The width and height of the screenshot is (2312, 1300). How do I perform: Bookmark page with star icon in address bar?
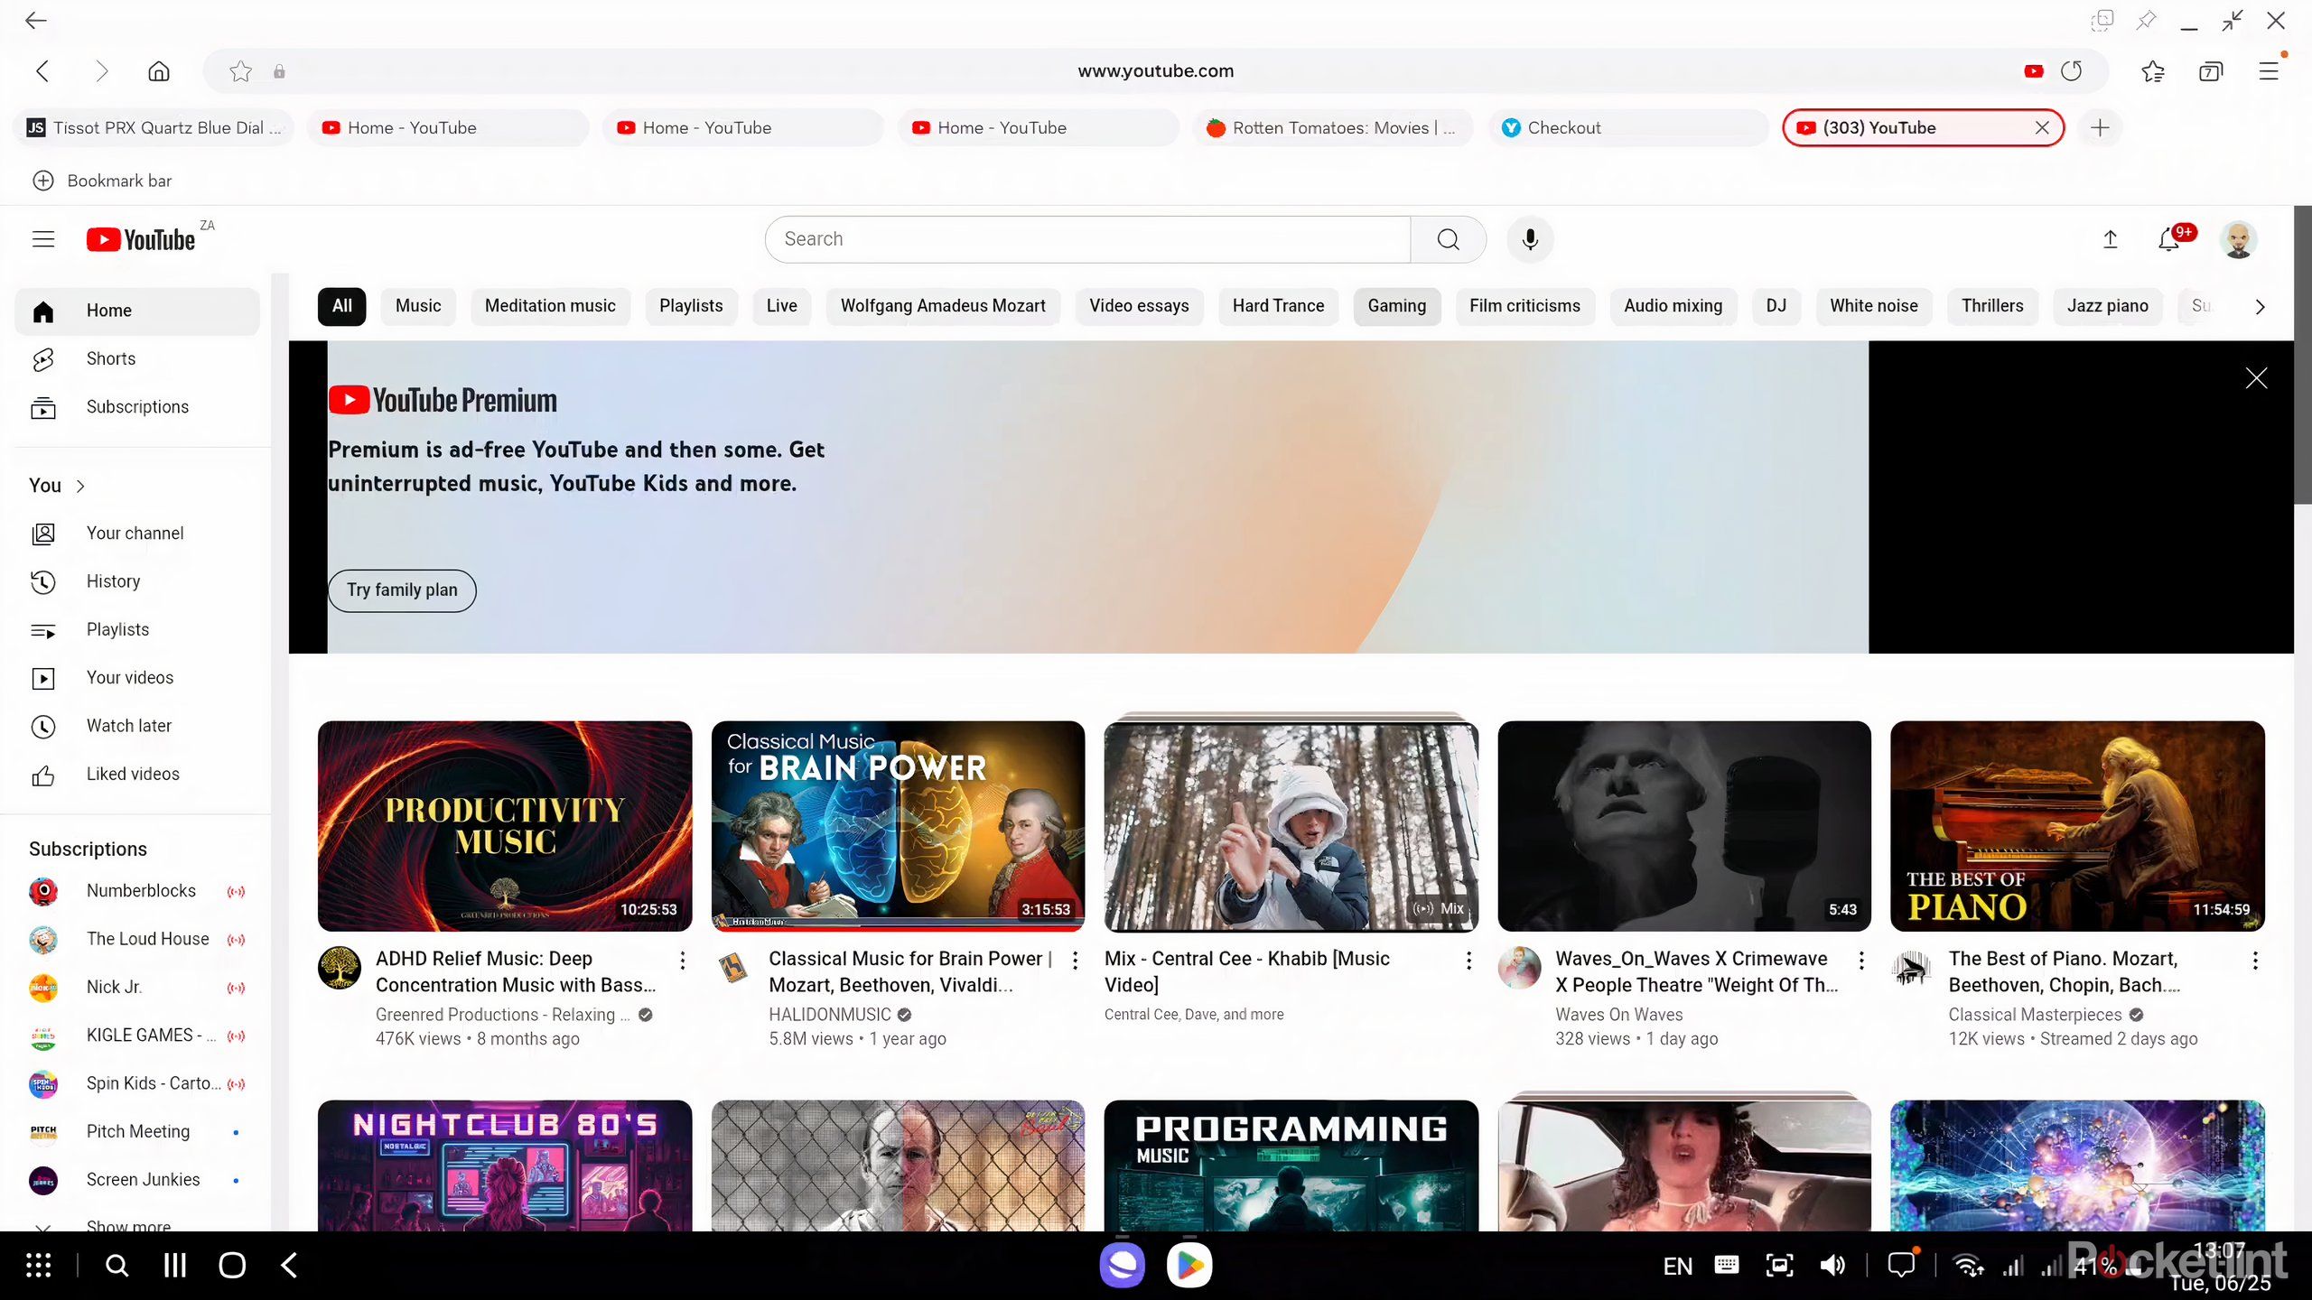[x=240, y=71]
